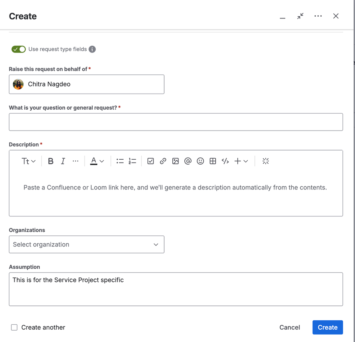Viewport: 355px width, 342px height.
Task: Open the text color picker
Action: click(x=97, y=161)
